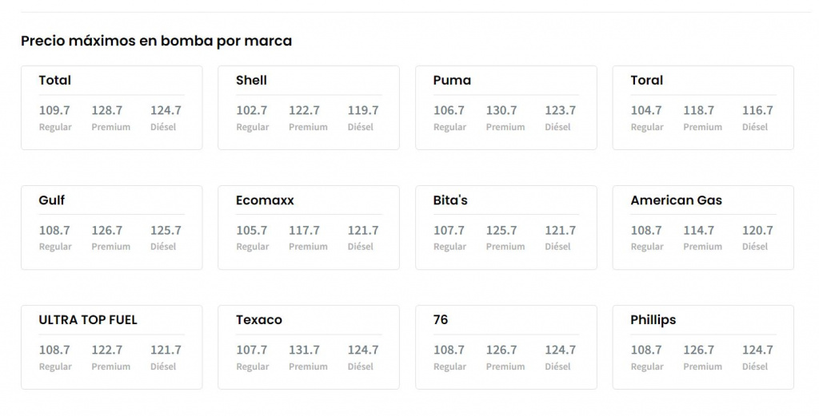Click the American Gas card heading
819x416 pixels.
(x=676, y=200)
